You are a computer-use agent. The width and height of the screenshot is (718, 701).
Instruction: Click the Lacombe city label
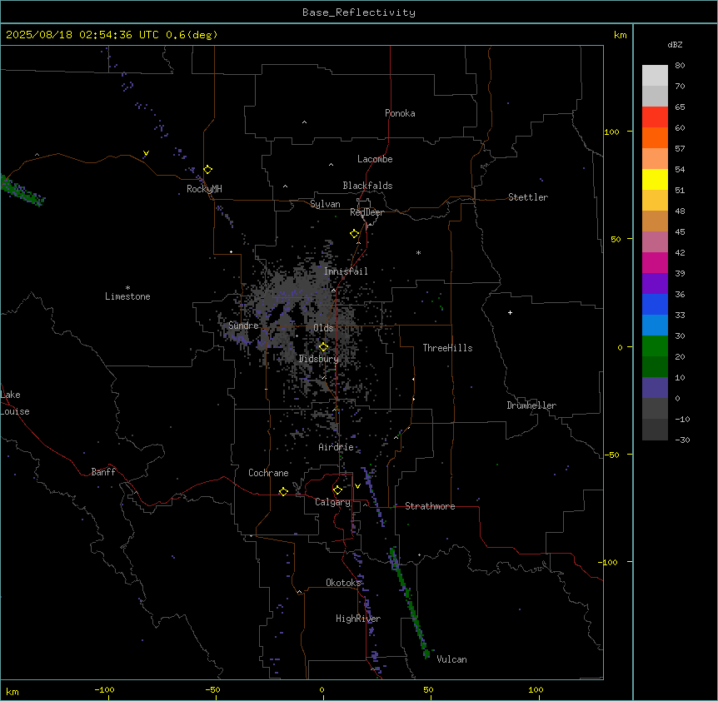[x=375, y=159]
